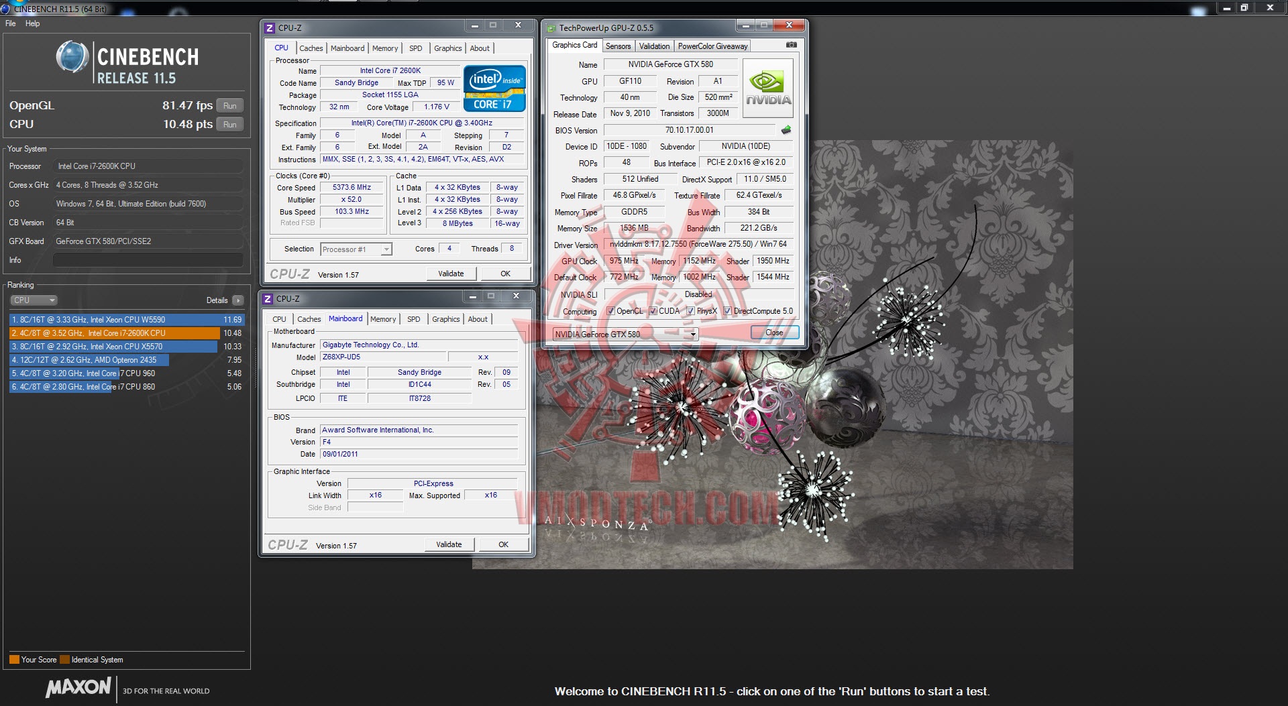Open the Validation tab in GPU-Z

click(654, 46)
